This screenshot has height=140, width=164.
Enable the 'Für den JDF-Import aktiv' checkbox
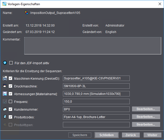(x=11, y=63)
